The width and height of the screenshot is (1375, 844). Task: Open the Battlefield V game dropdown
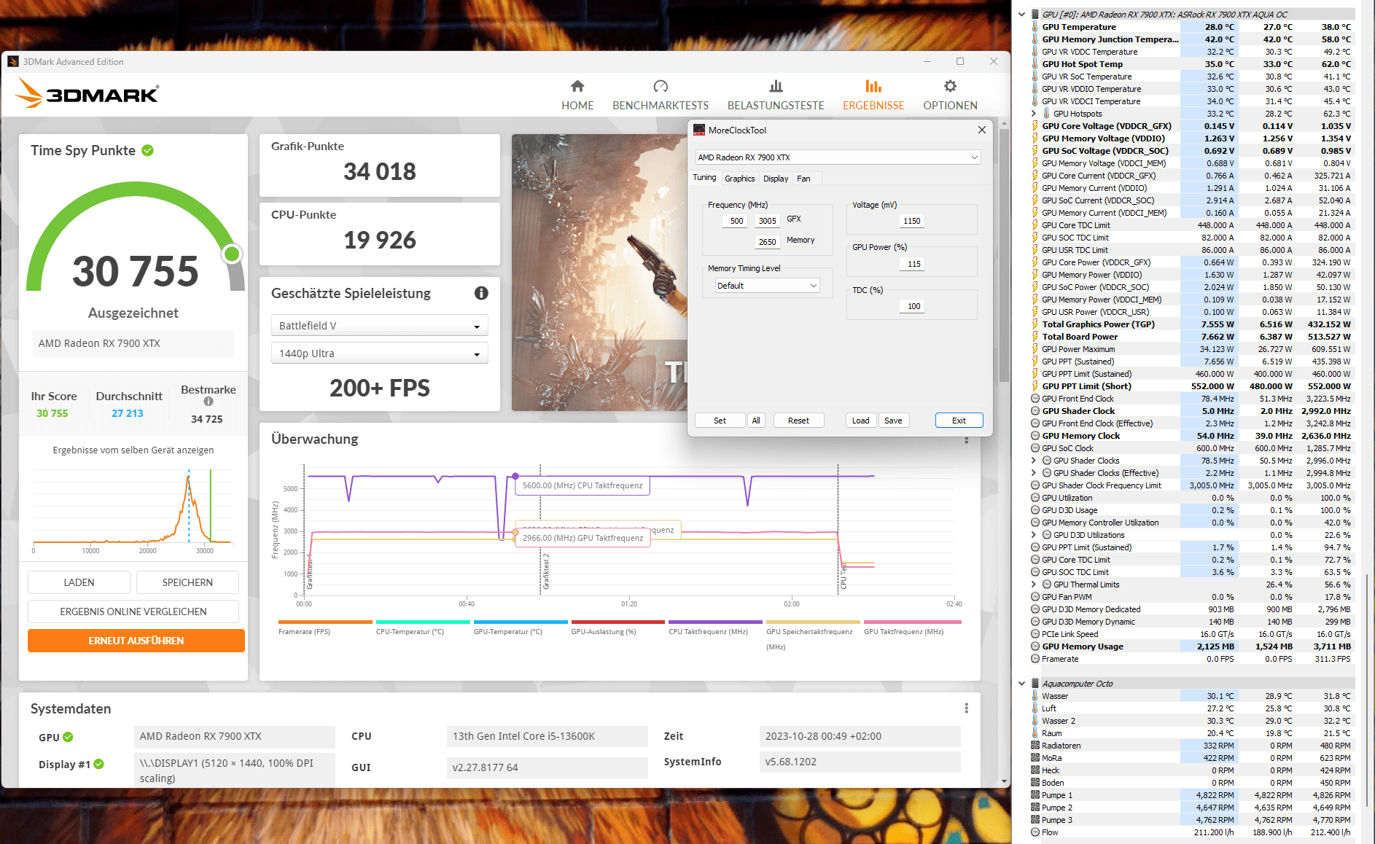tap(379, 326)
